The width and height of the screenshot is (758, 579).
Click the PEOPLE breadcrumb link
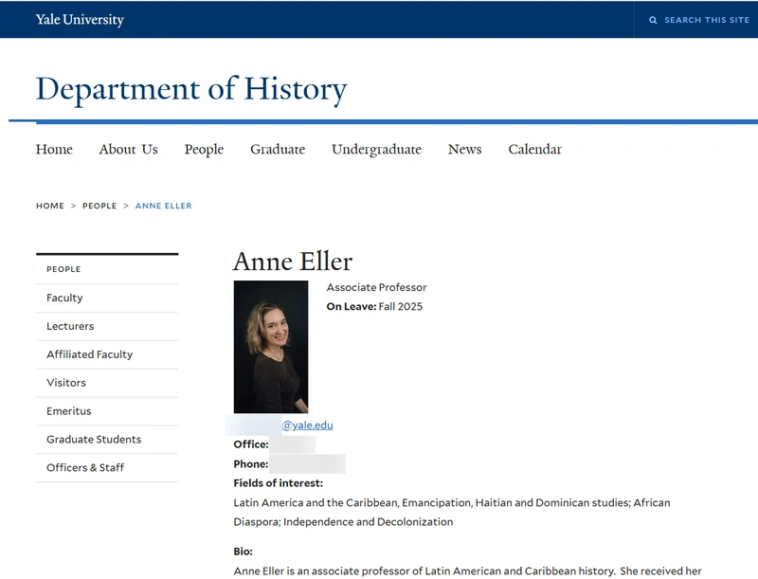pos(99,206)
